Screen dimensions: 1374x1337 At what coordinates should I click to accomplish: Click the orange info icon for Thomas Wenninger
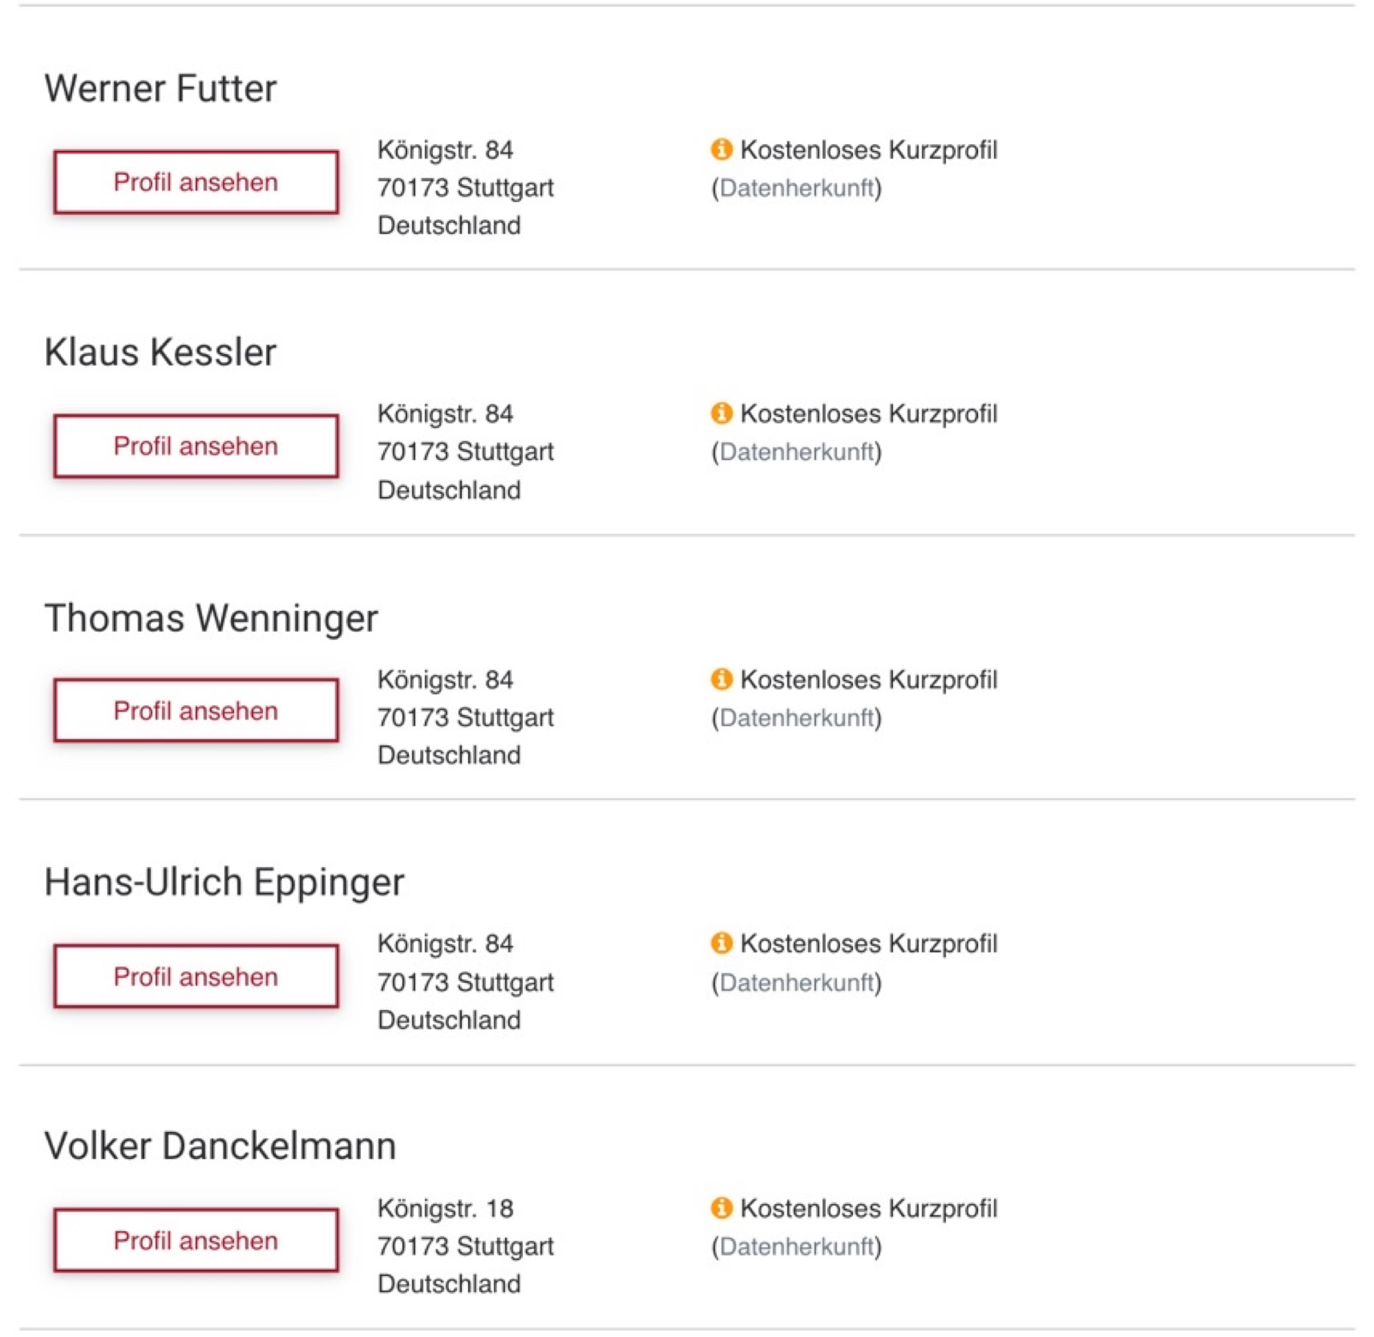point(721,679)
